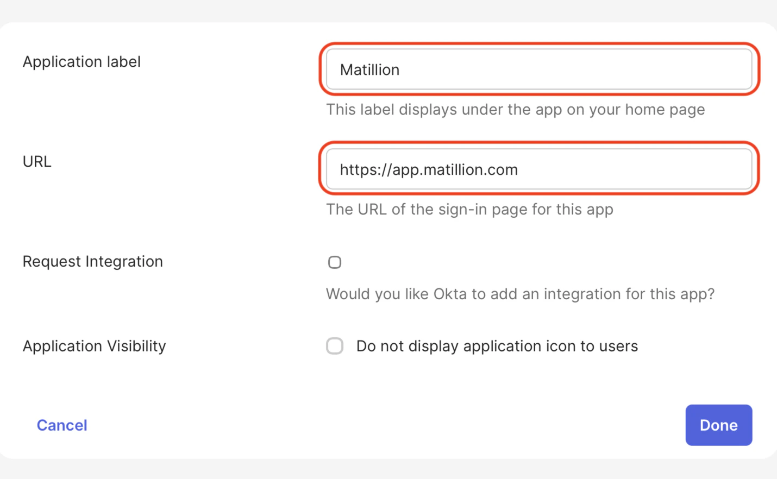
Task: Click the home page label hint text
Action: tap(515, 109)
